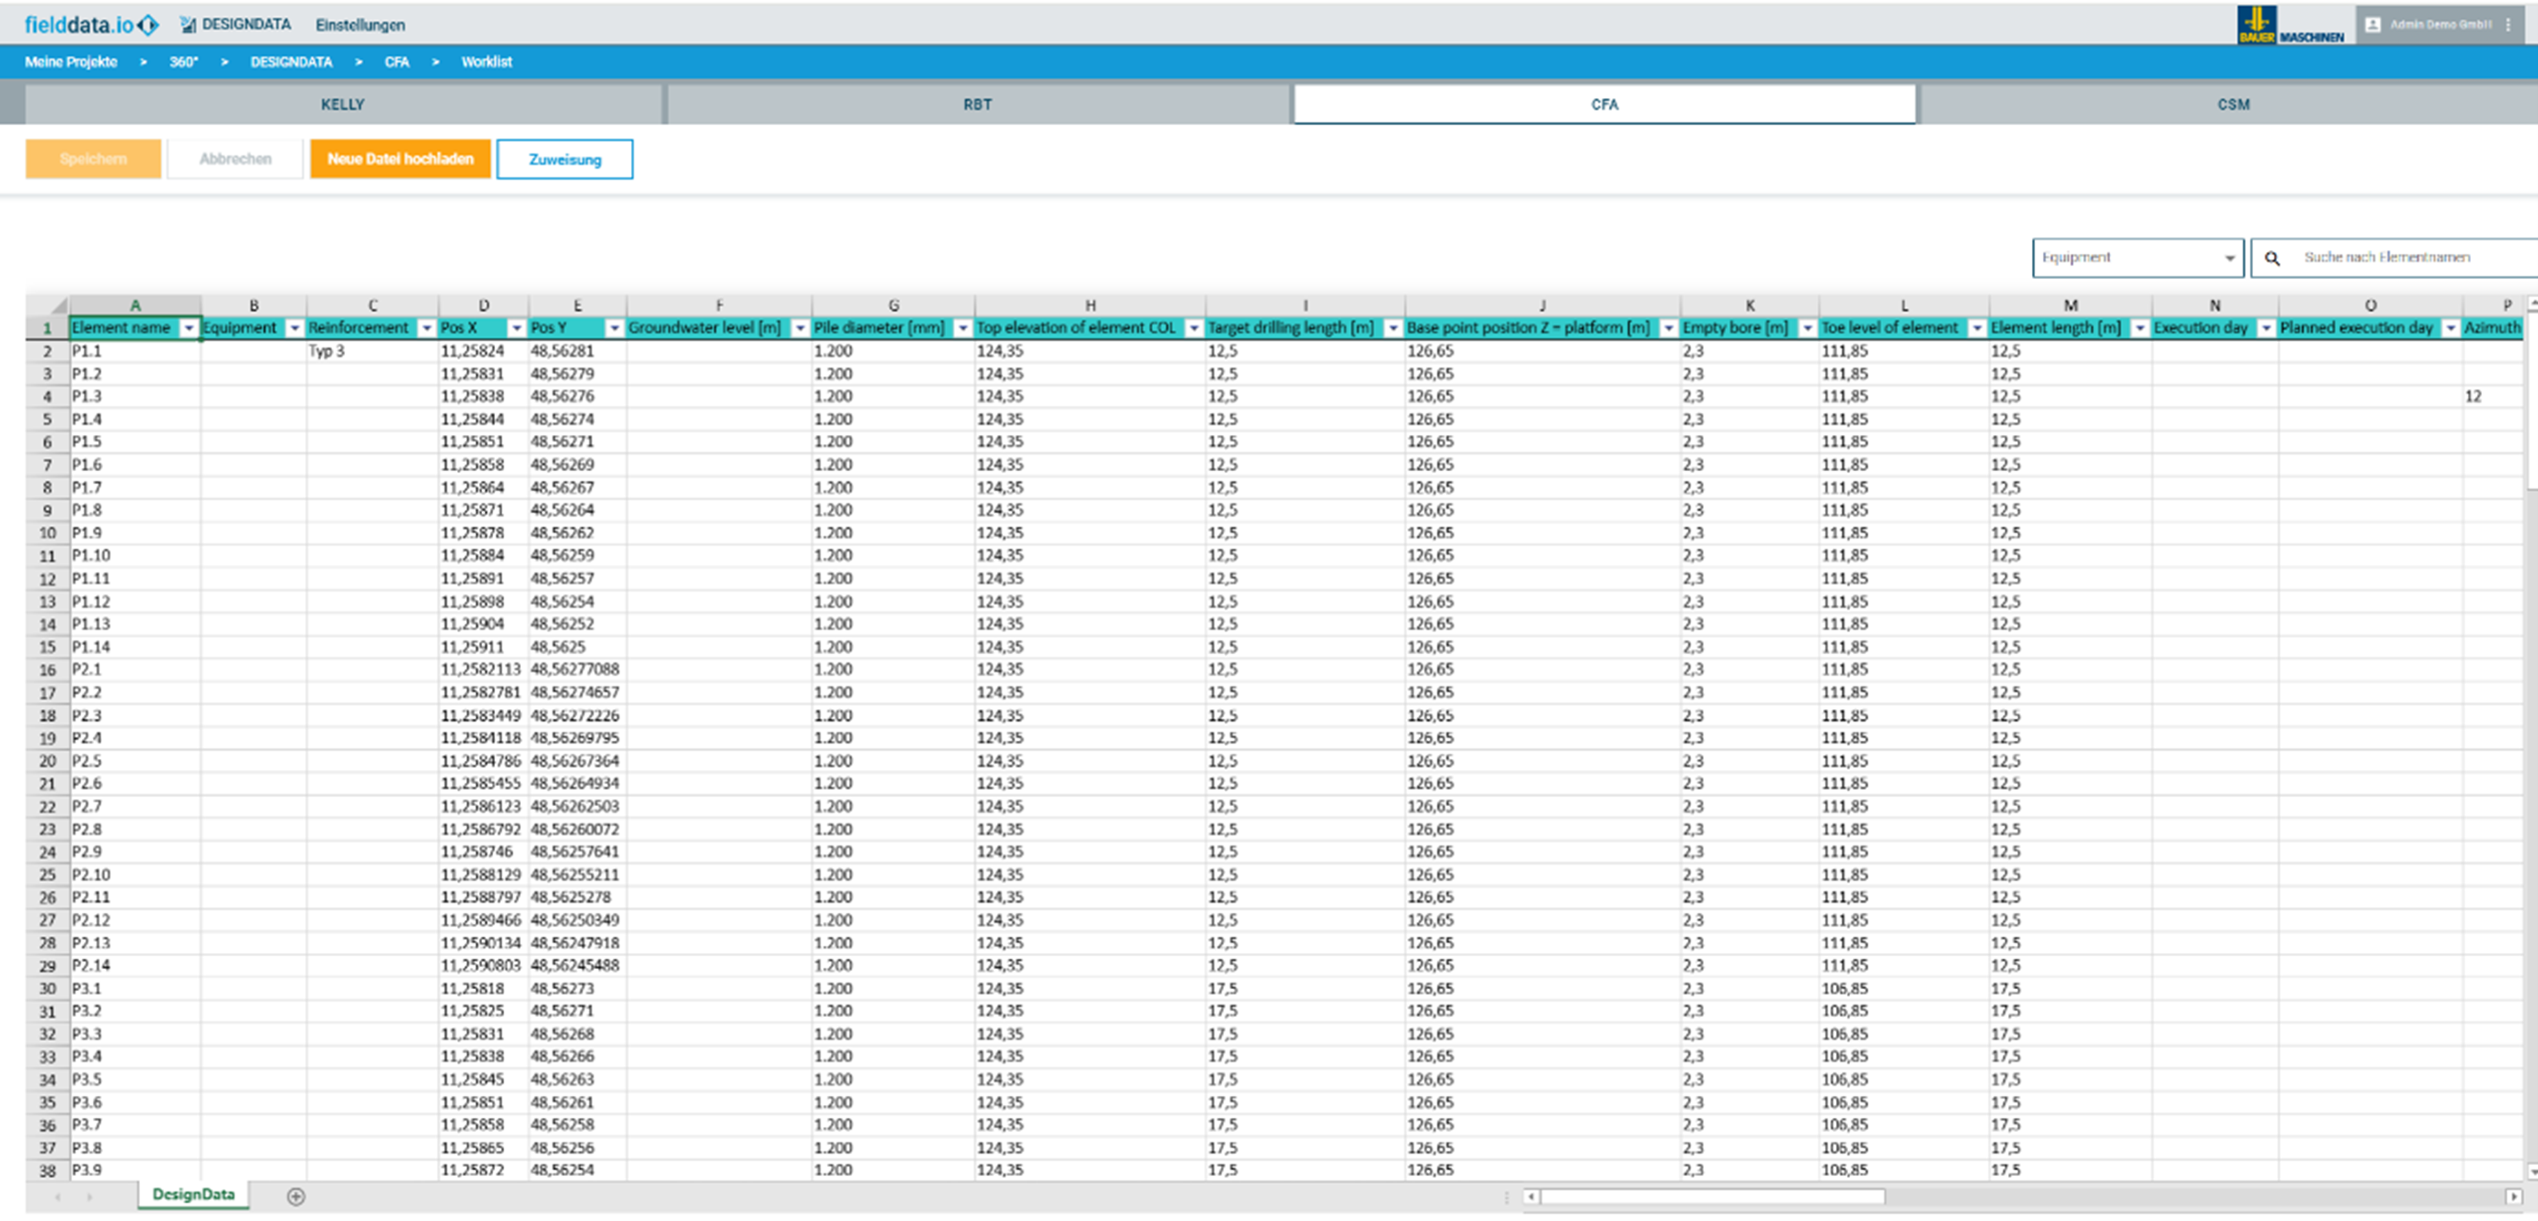
Task: Click next sheet arrow
Action: [90, 1196]
